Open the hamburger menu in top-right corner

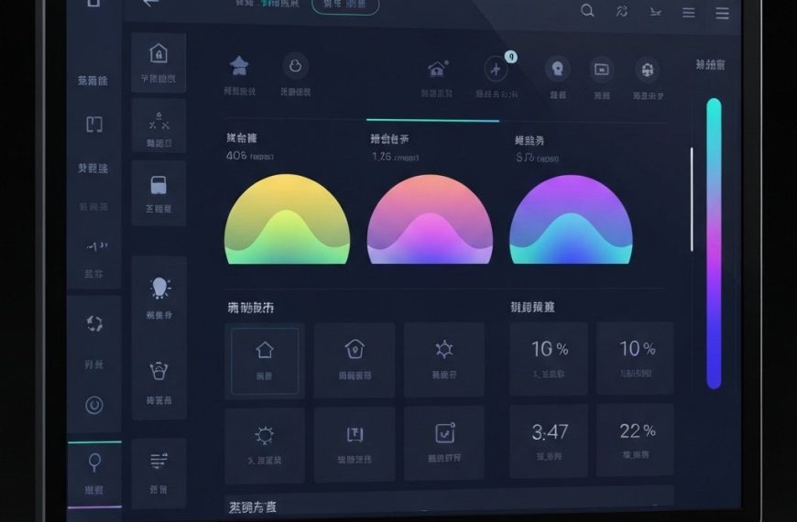723,13
